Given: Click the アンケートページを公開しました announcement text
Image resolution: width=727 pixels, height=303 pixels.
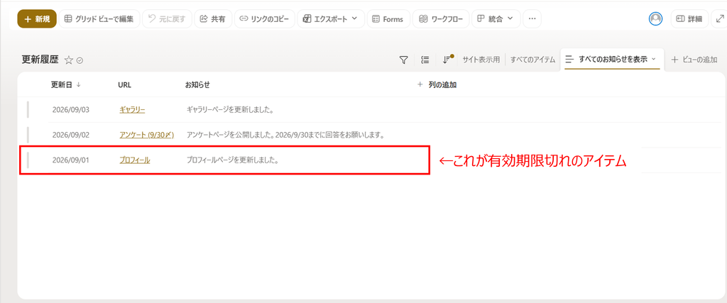Looking at the screenshot, I should point(286,135).
